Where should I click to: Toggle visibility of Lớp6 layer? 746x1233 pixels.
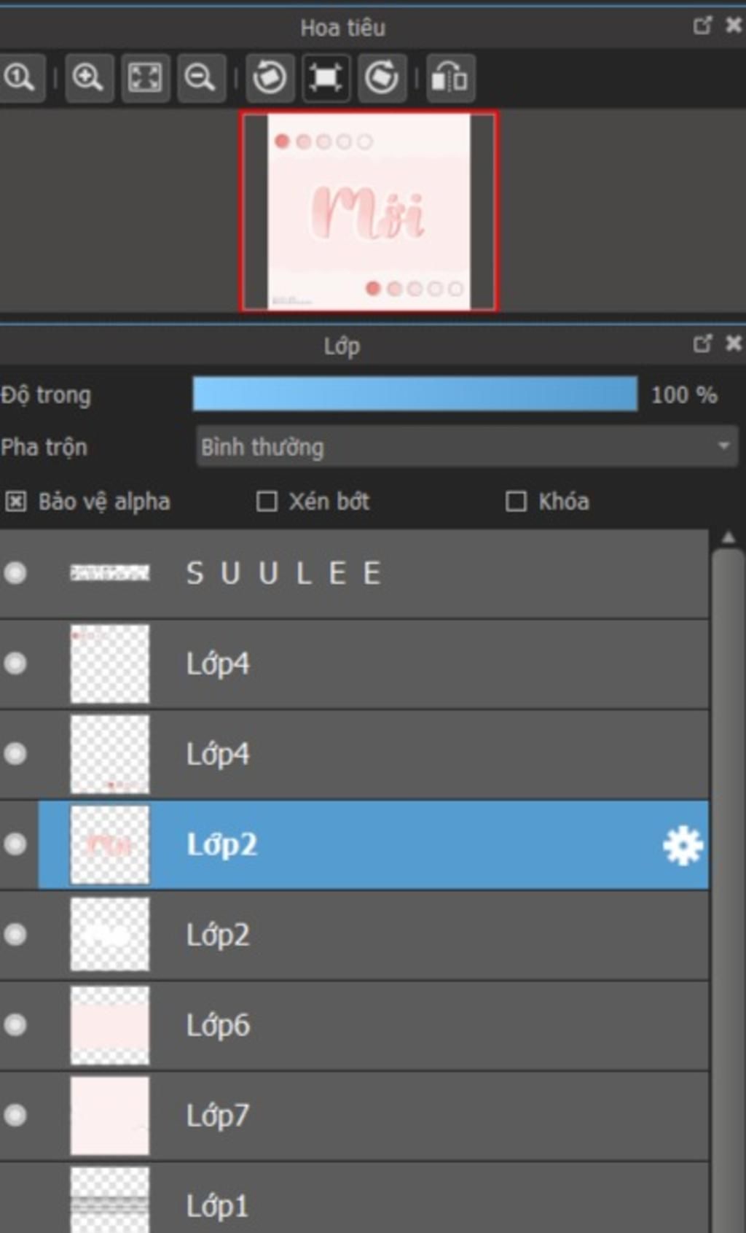15,1025
